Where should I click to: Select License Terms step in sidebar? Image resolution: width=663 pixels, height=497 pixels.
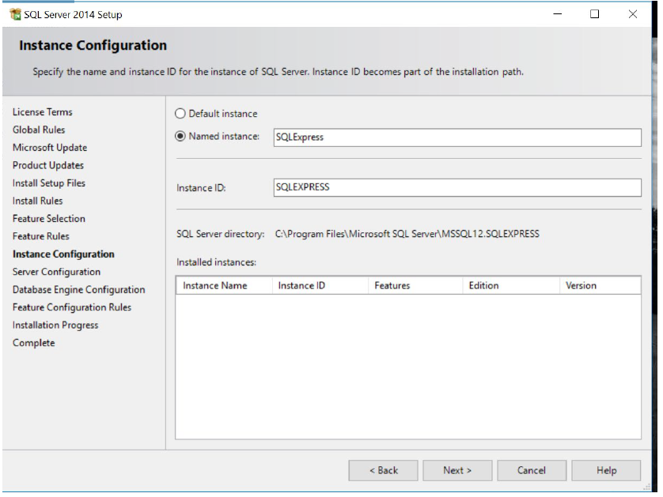[x=42, y=112]
